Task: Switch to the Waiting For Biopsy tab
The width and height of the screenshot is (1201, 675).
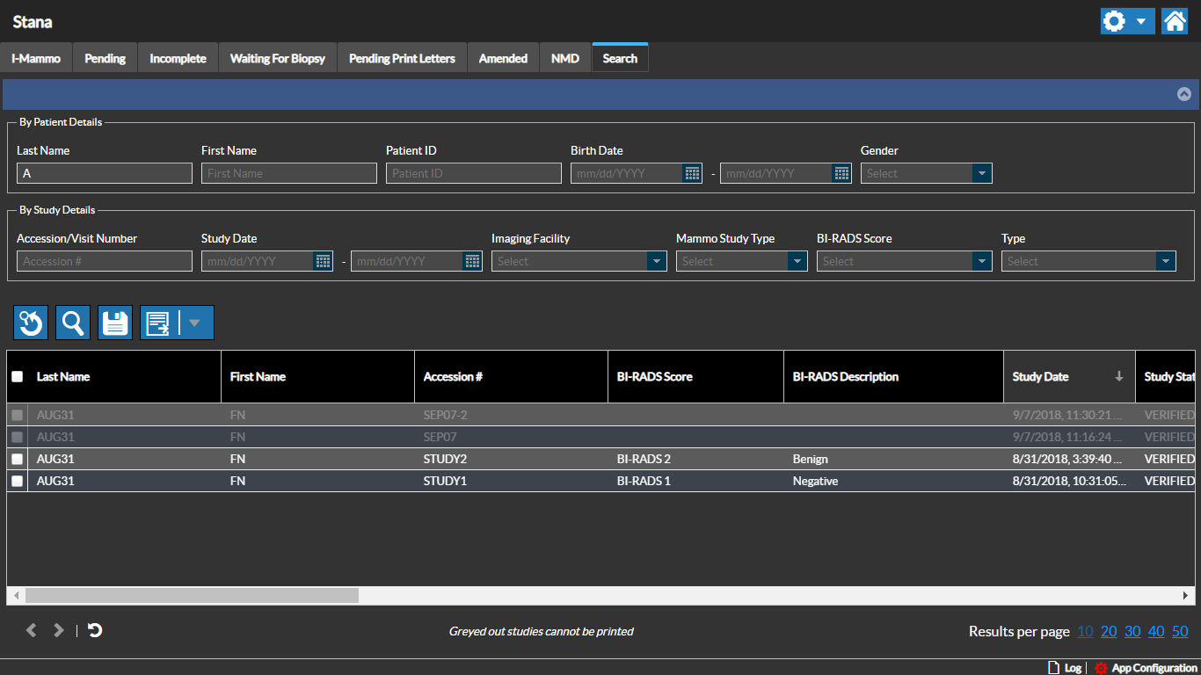Action: tap(278, 59)
